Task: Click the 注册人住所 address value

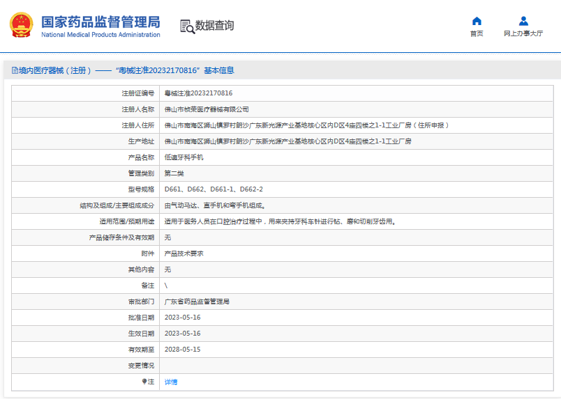Action: [306, 125]
